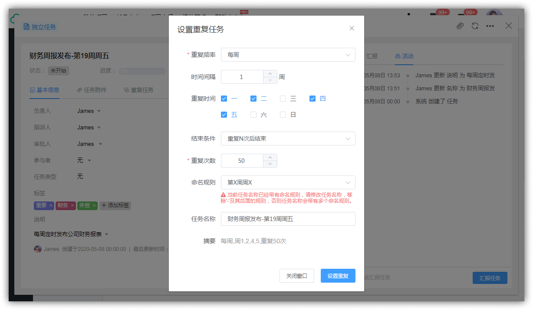This screenshot has width=533, height=310.
Task: Click the 任务名称 text field
Action: coord(288,219)
